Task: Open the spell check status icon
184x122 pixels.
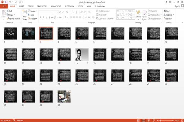Action: point(14,120)
